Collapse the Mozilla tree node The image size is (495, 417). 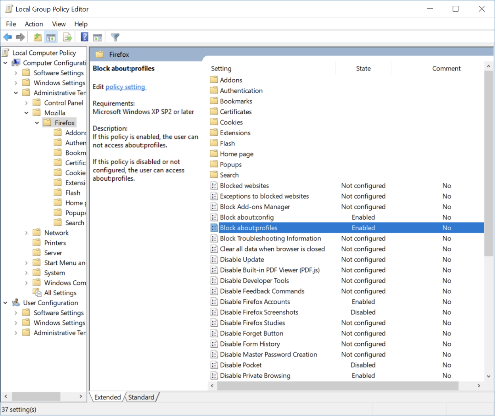coord(27,113)
